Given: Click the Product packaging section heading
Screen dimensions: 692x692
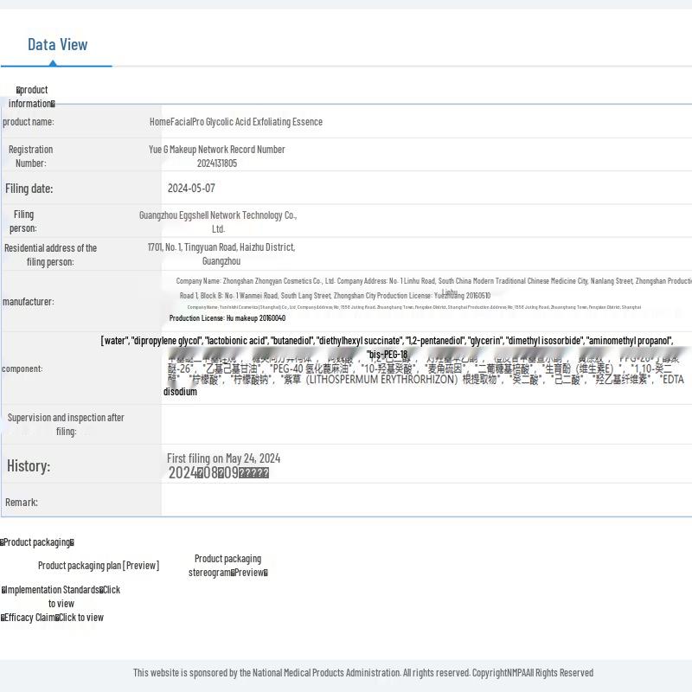Looking at the screenshot, I should [37, 542].
